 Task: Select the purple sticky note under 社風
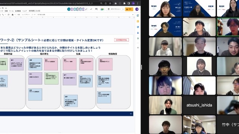coord(70,79)
